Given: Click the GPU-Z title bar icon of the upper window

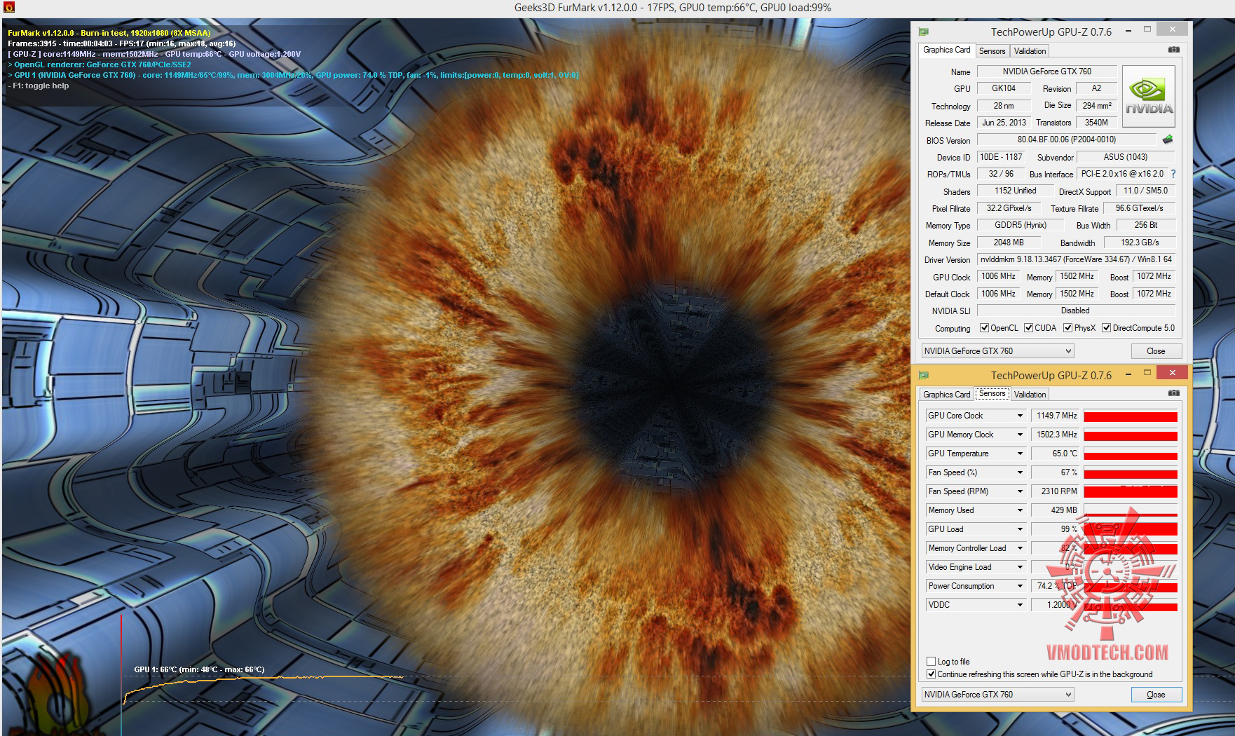Looking at the screenshot, I should coord(924,32).
